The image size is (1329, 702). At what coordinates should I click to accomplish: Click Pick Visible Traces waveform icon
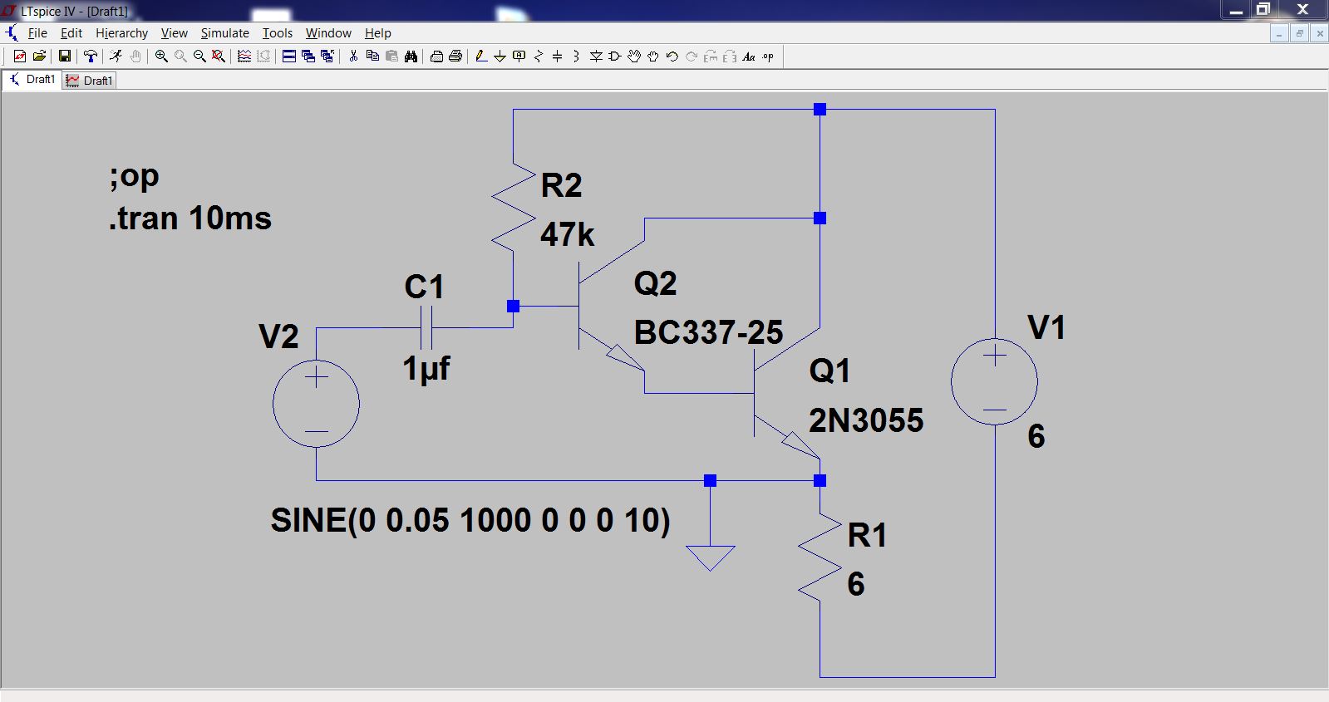(x=244, y=56)
